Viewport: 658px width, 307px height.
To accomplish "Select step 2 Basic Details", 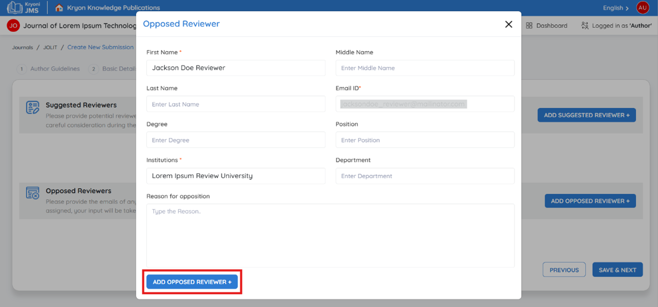I will coord(113,68).
